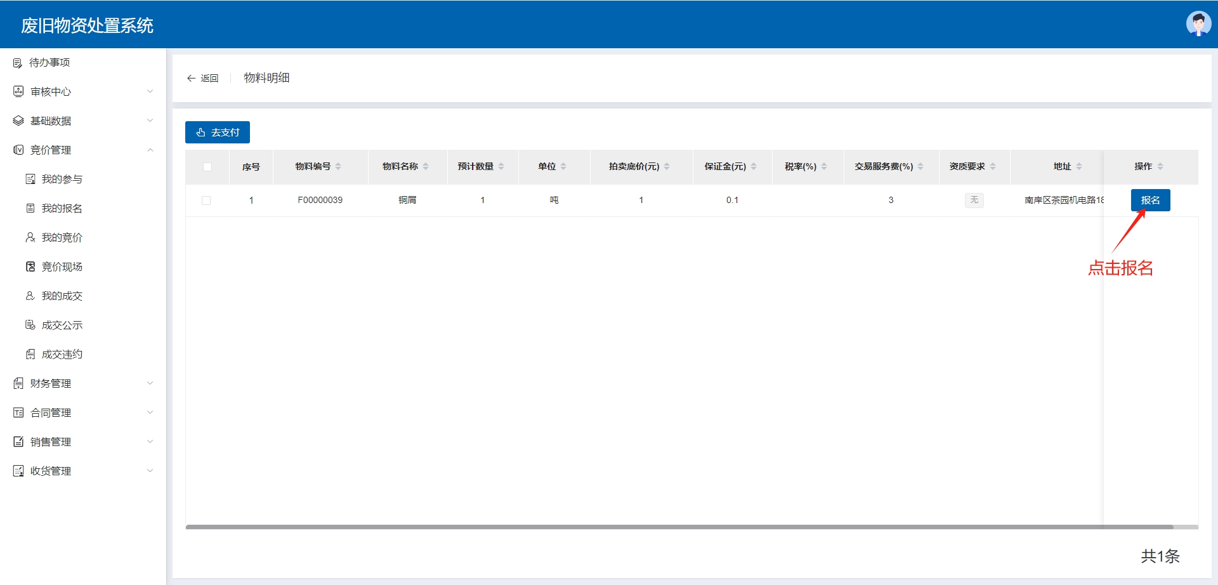The image size is (1218, 585).
Task: Sort by 保证金(元) column sort icon
Action: pos(754,166)
